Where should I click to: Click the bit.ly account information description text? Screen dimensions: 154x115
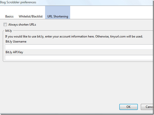click(74, 36)
